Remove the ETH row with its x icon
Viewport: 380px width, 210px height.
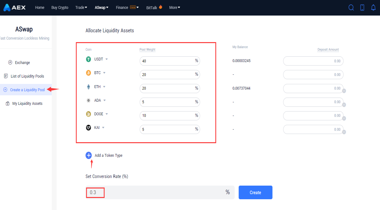point(344,91)
